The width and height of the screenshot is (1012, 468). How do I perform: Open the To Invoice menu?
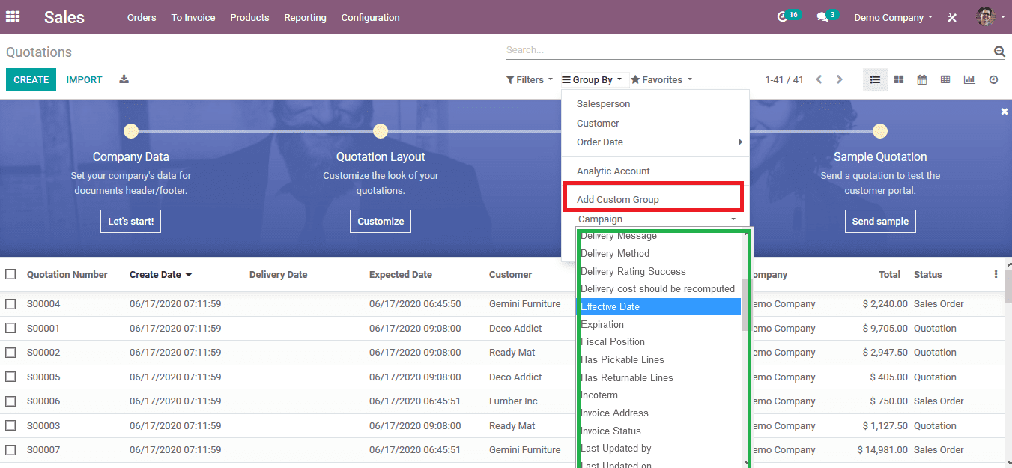(x=193, y=17)
